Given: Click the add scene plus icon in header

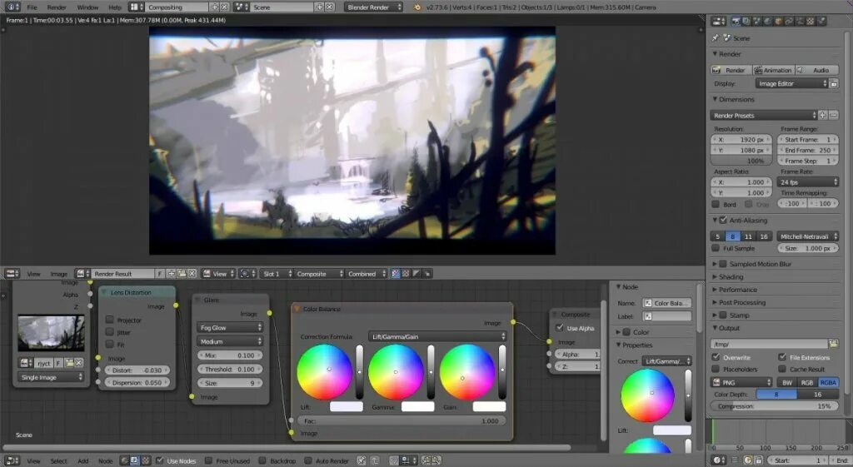Looking at the screenshot, I should tap(319, 7).
